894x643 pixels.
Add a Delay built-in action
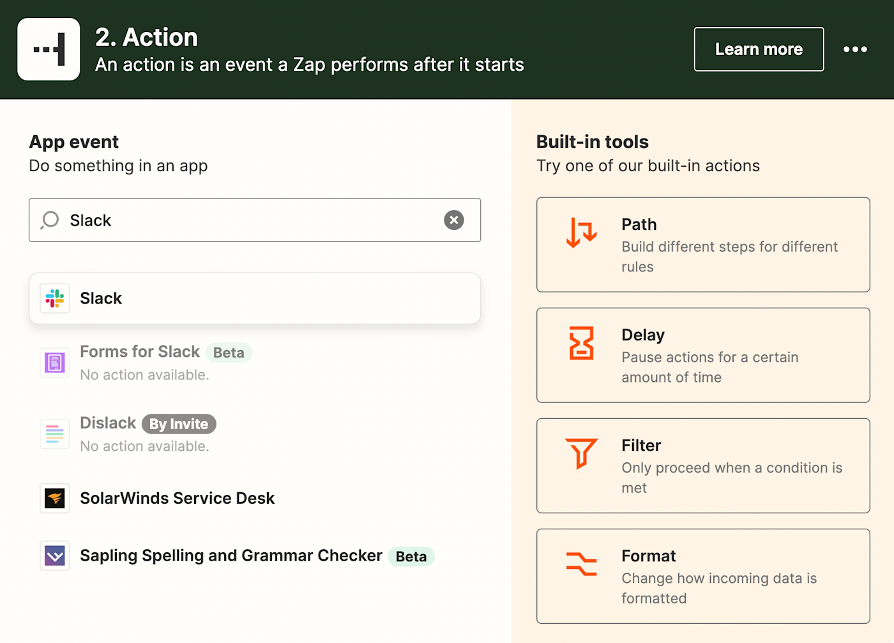click(x=703, y=355)
